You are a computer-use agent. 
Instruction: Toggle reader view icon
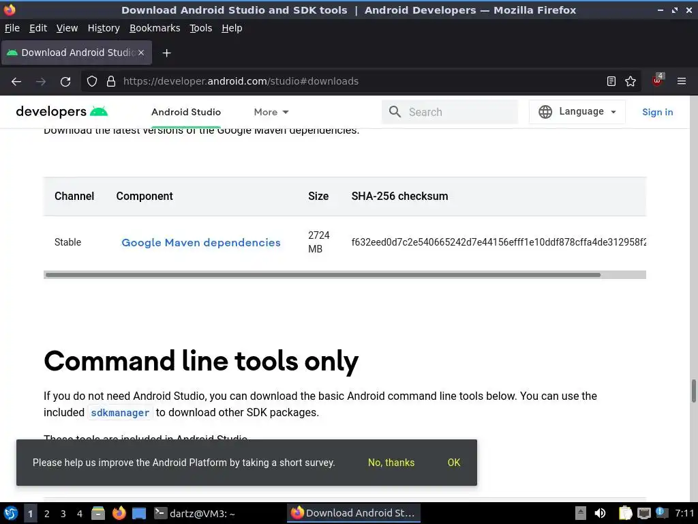[x=611, y=81]
